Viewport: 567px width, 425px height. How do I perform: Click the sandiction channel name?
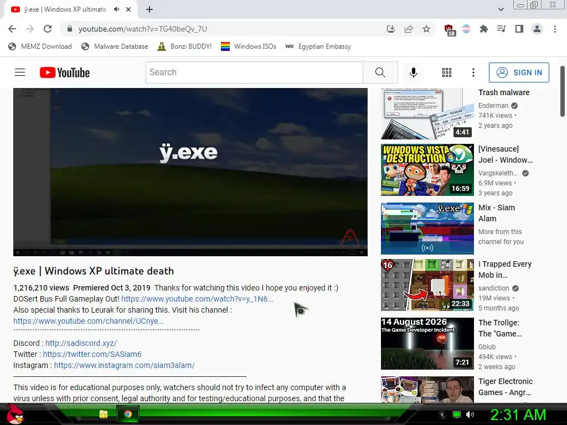point(493,288)
